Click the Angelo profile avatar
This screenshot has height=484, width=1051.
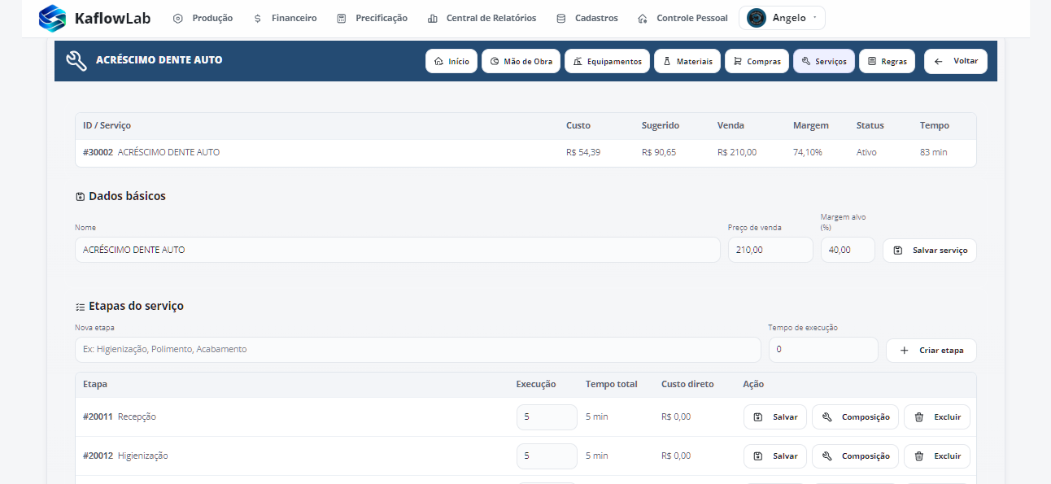757,18
